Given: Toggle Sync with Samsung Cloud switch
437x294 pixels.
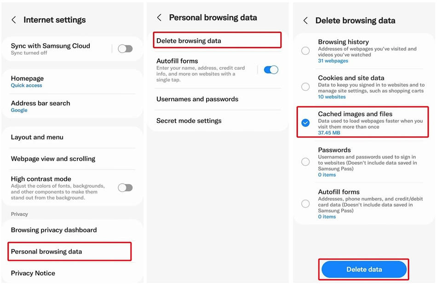Looking at the screenshot, I should 125,49.
